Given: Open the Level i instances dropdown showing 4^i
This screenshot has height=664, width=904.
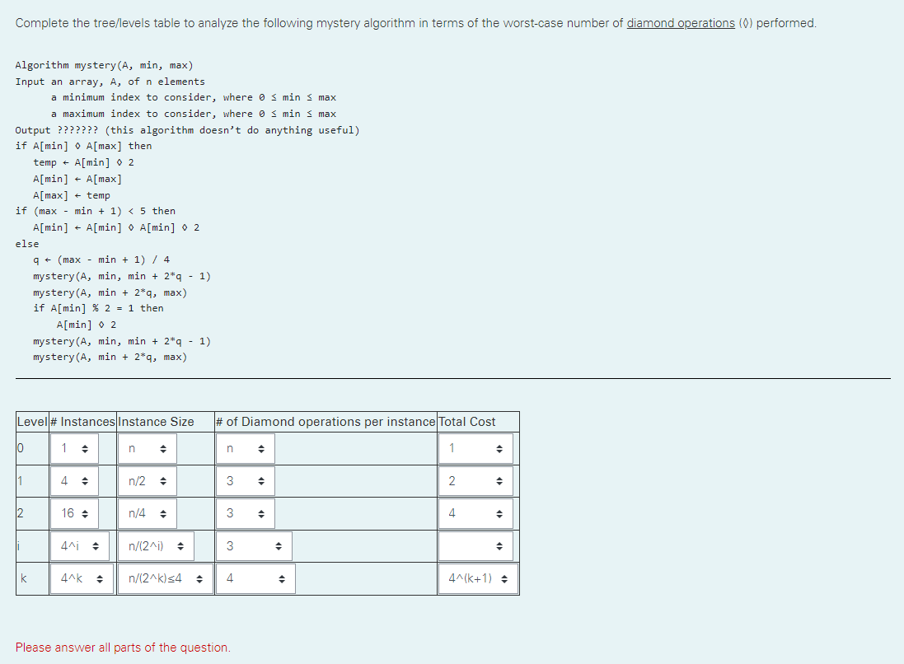Looking at the screenshot, I should pos(81,545).
